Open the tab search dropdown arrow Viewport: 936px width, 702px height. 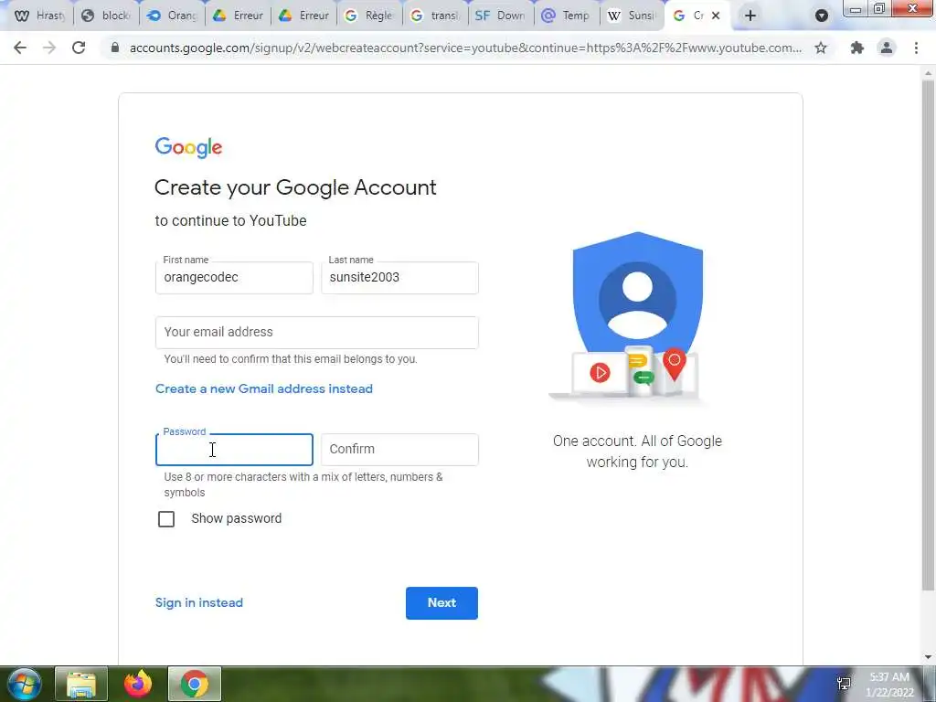click(x=822, y=16)
